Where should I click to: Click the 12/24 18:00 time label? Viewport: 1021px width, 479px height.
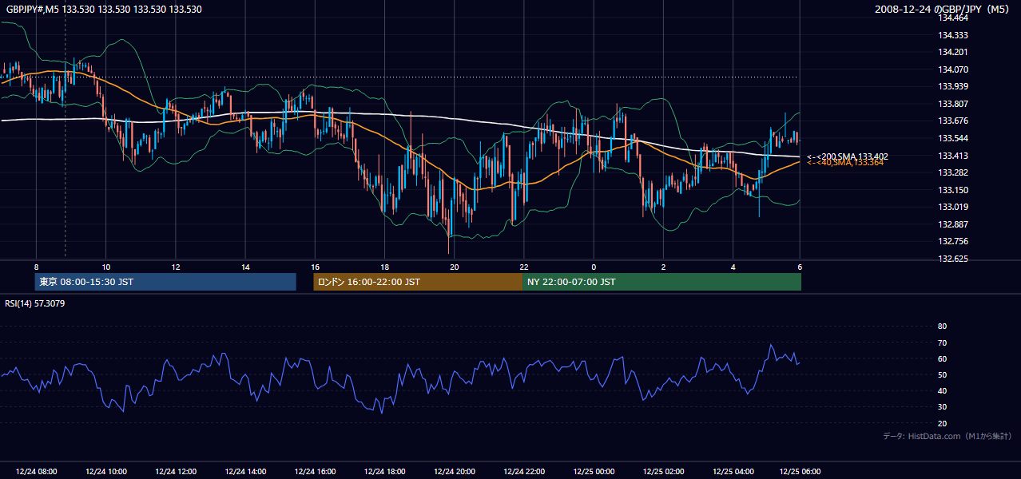(x=384, y=471)
